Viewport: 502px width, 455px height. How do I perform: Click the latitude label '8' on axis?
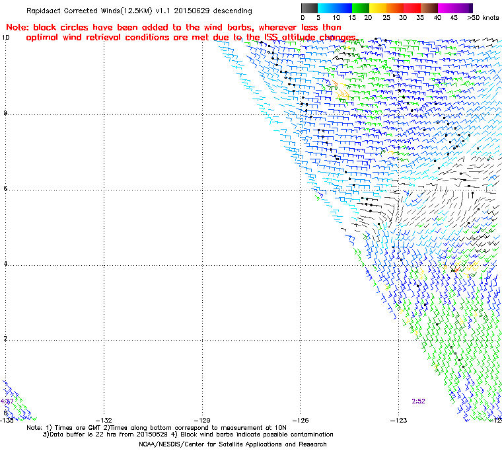click(5, 113)
